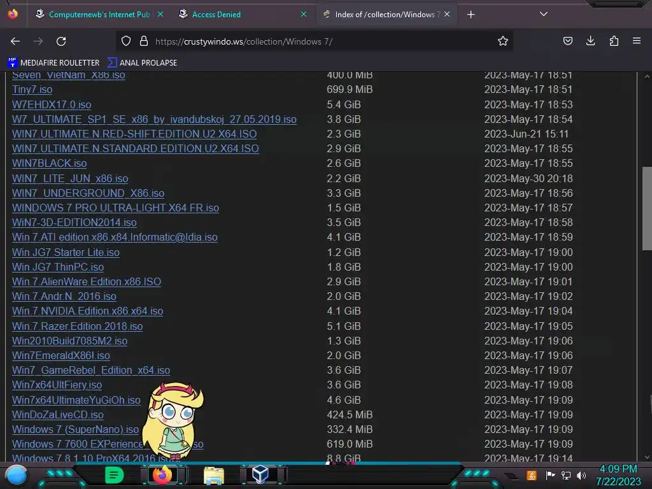The image size is (652, 489).
Task: Go back to the previous page
Action: coord(15,41)
